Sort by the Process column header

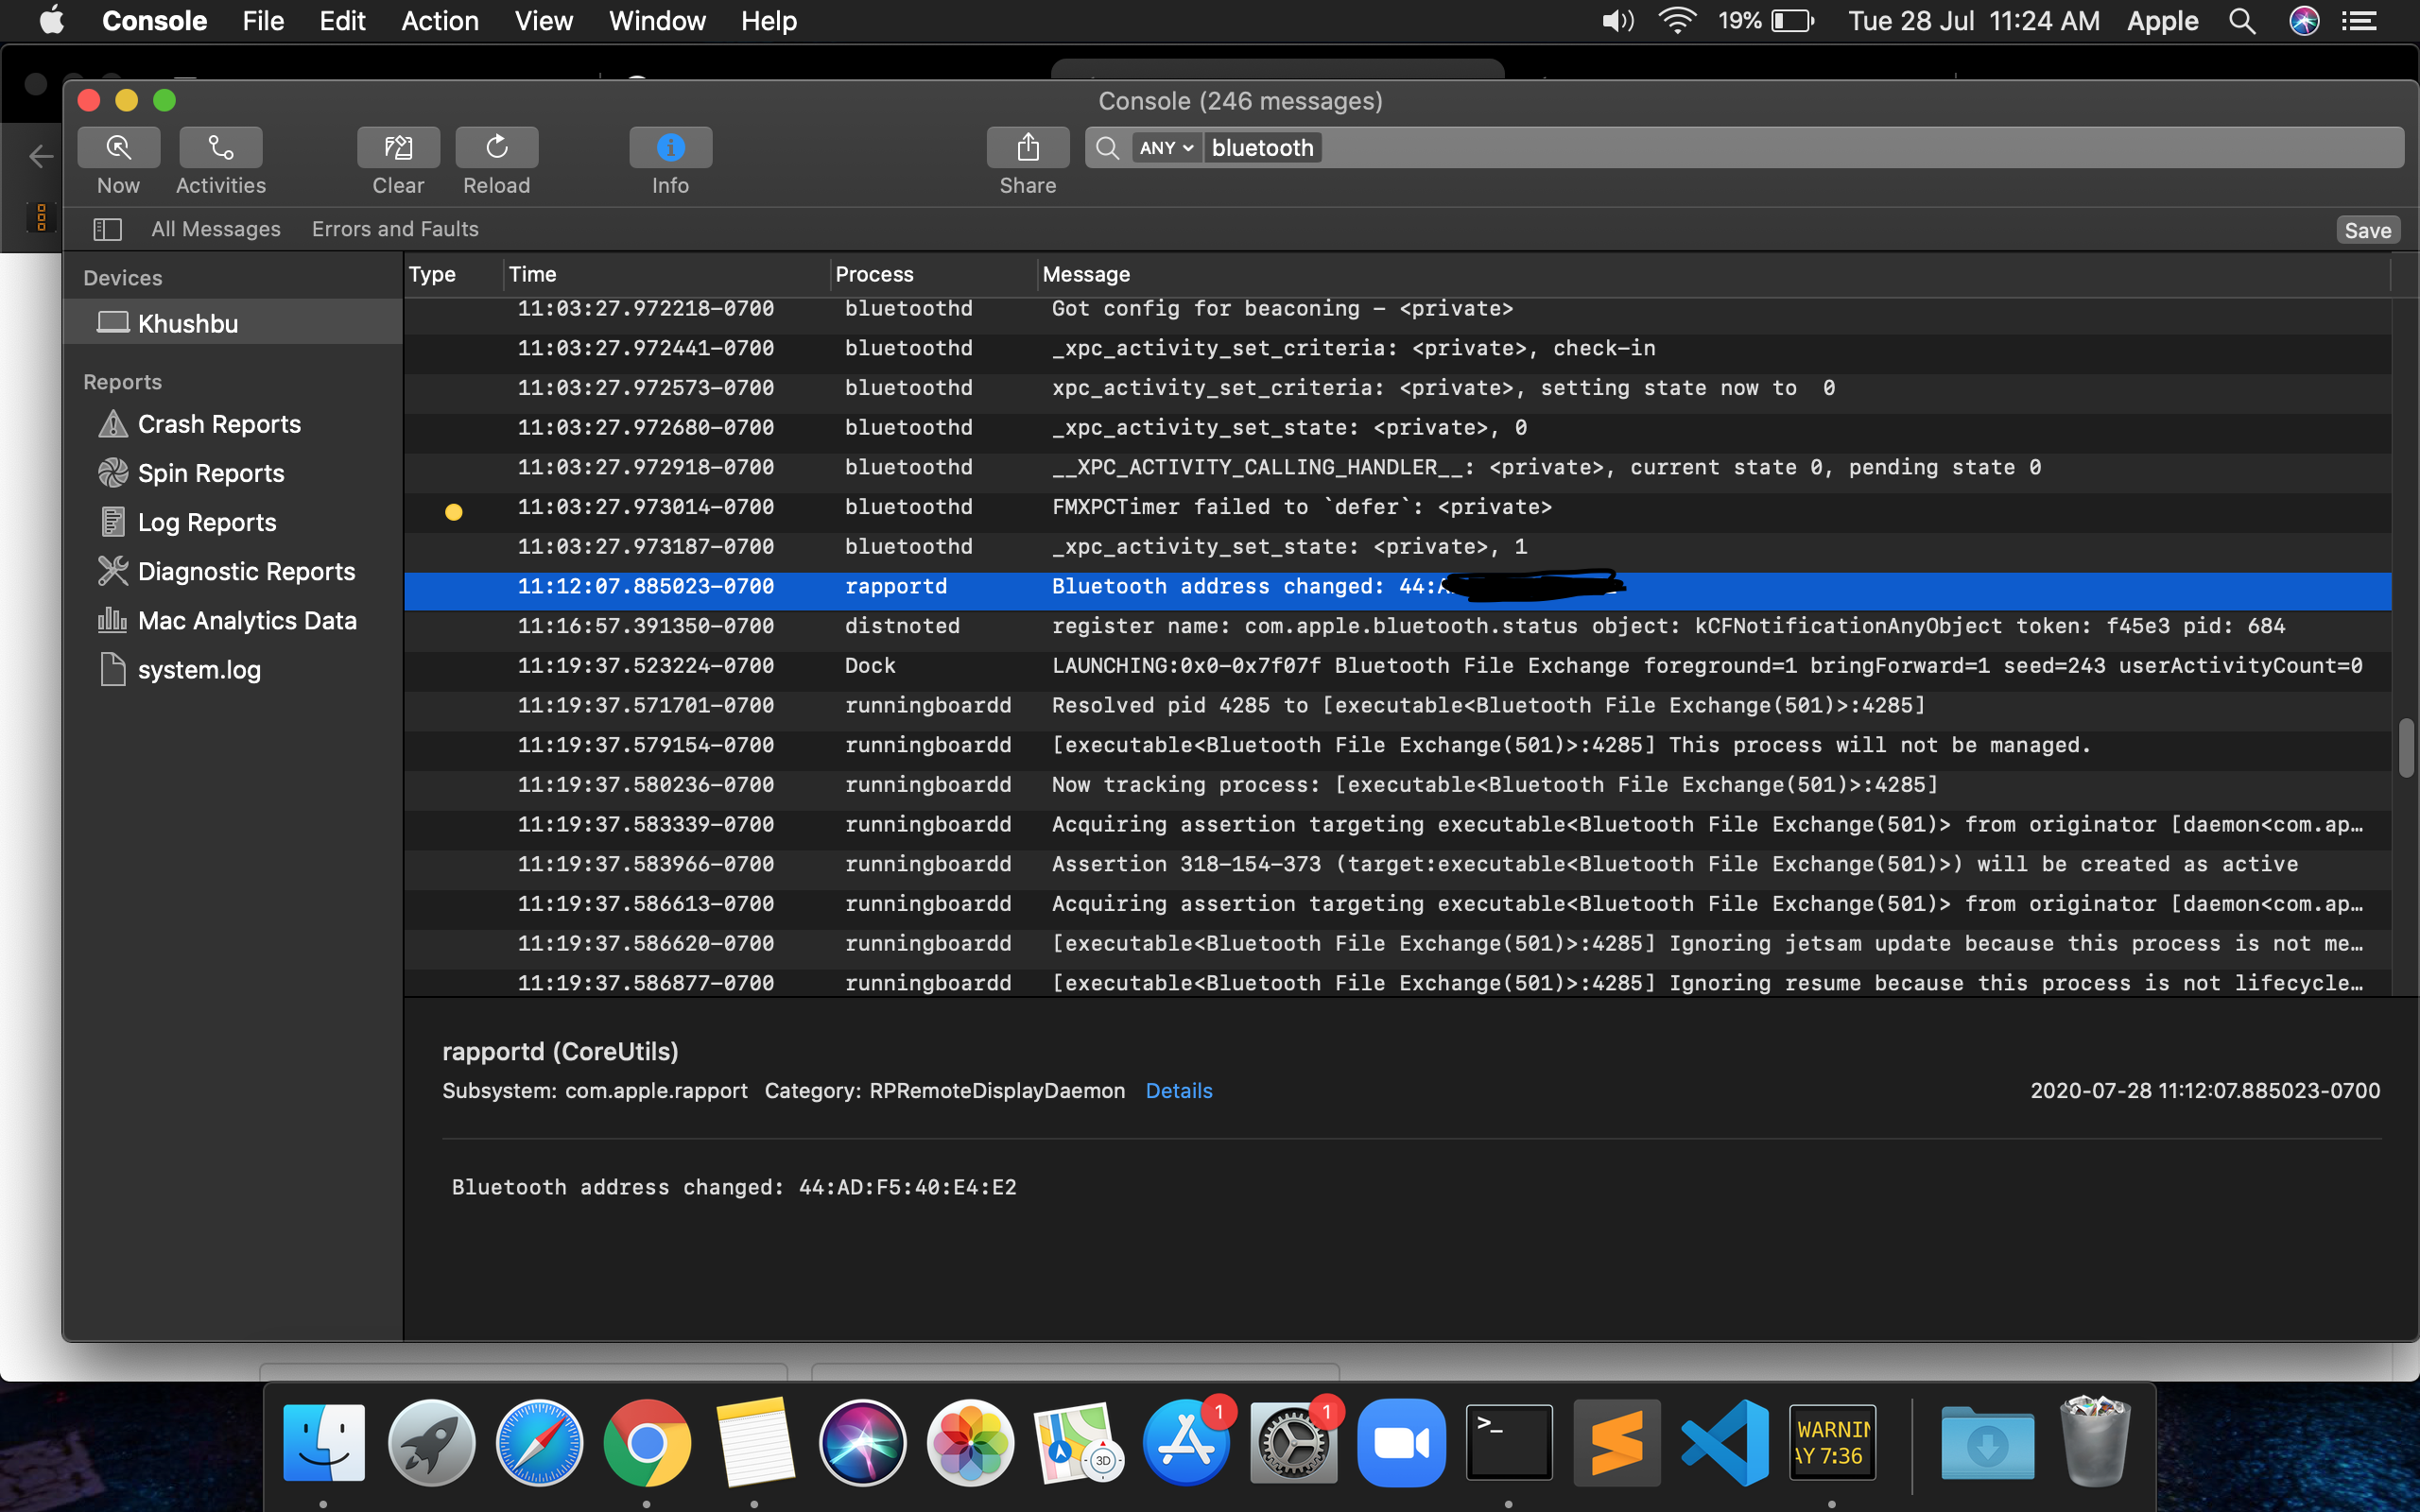point(874,274)
